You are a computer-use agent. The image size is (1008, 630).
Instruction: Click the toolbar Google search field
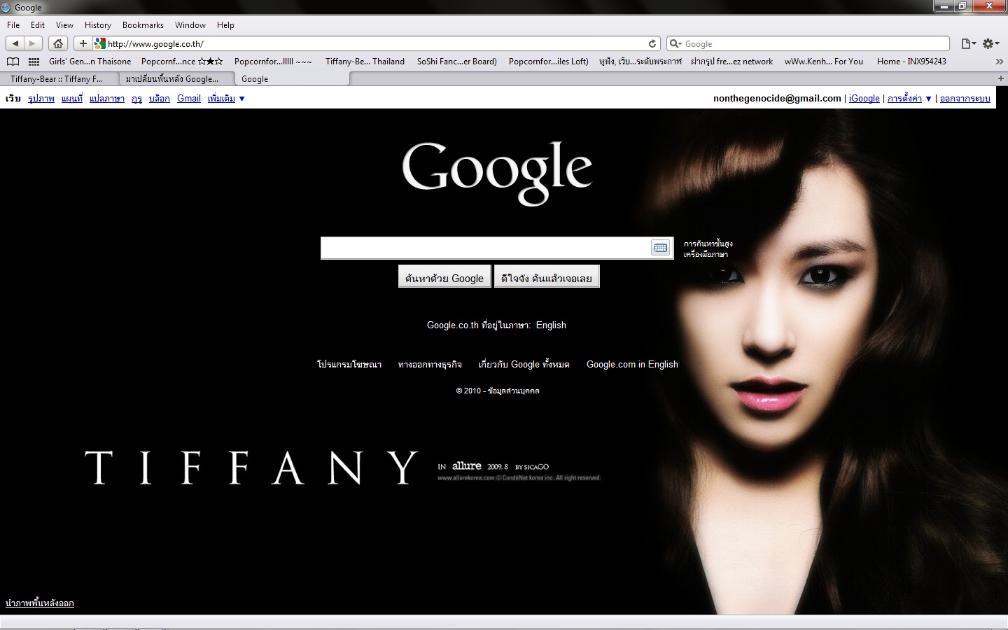point(808,43)
